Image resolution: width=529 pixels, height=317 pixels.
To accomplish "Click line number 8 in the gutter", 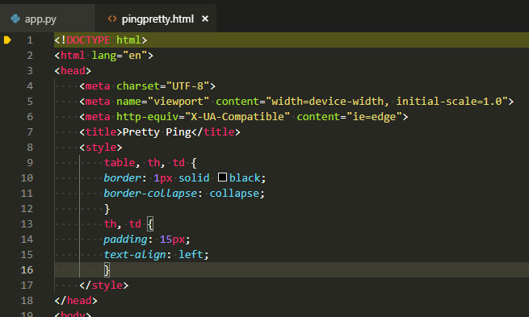I will pyautogui.click(x=30, y=148).
